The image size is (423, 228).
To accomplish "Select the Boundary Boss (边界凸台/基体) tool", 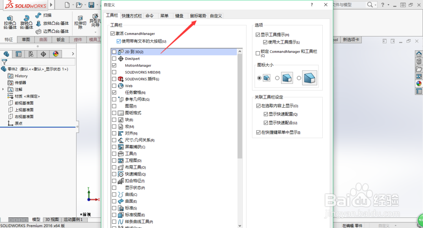I will tap(52, 32).
